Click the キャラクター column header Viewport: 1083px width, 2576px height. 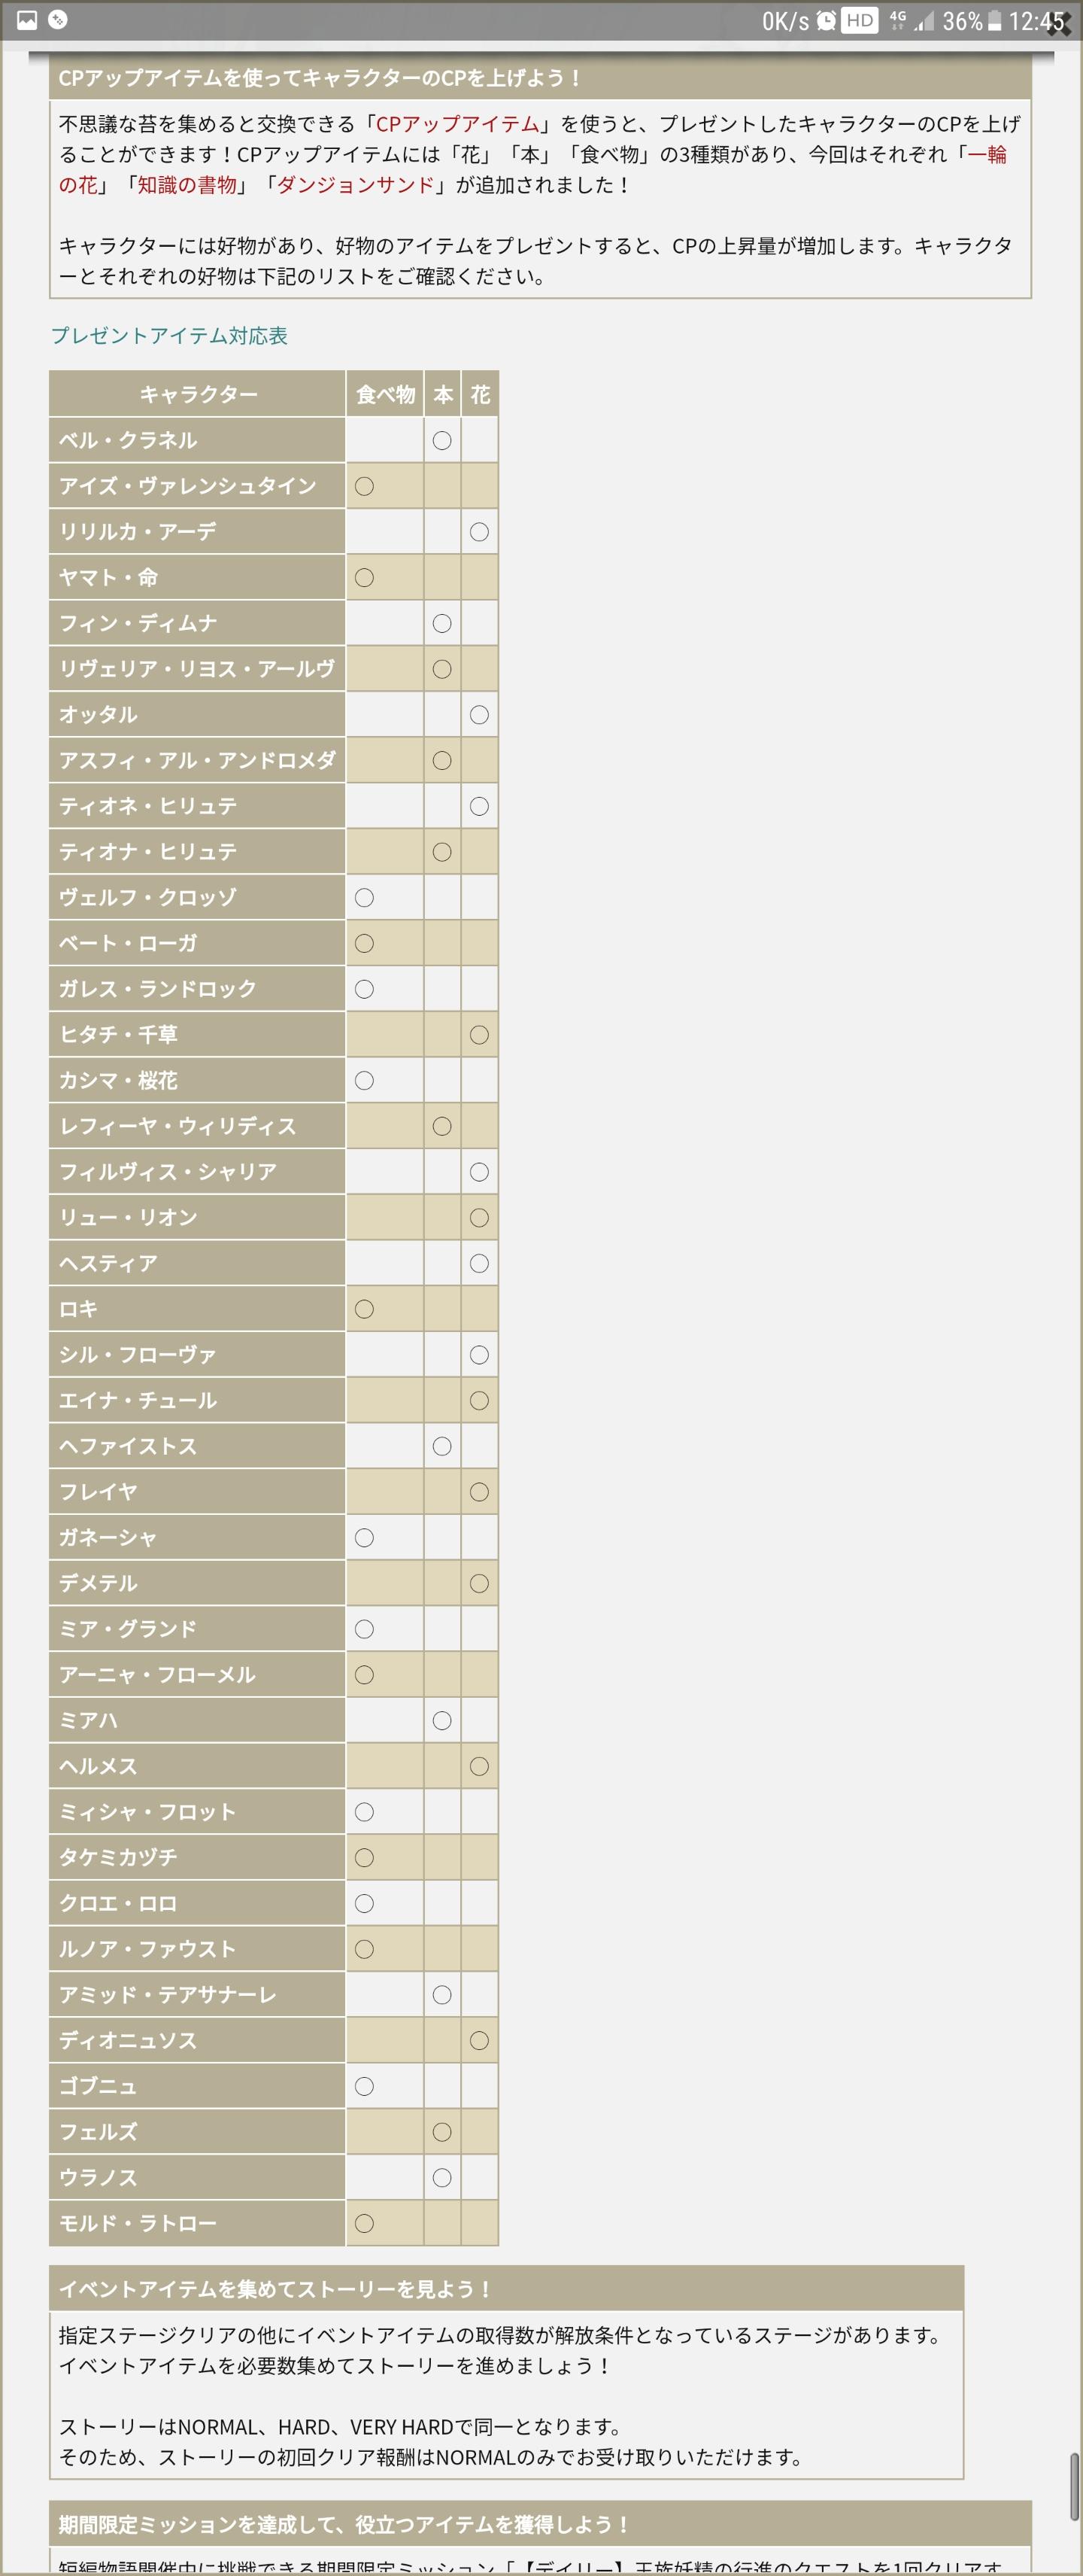[198, 394]
